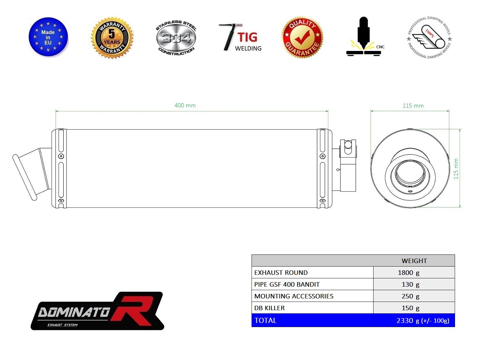Click the blue TOTAL row label
Viewport: 484px width, 350px height.
tap(265, 320)
